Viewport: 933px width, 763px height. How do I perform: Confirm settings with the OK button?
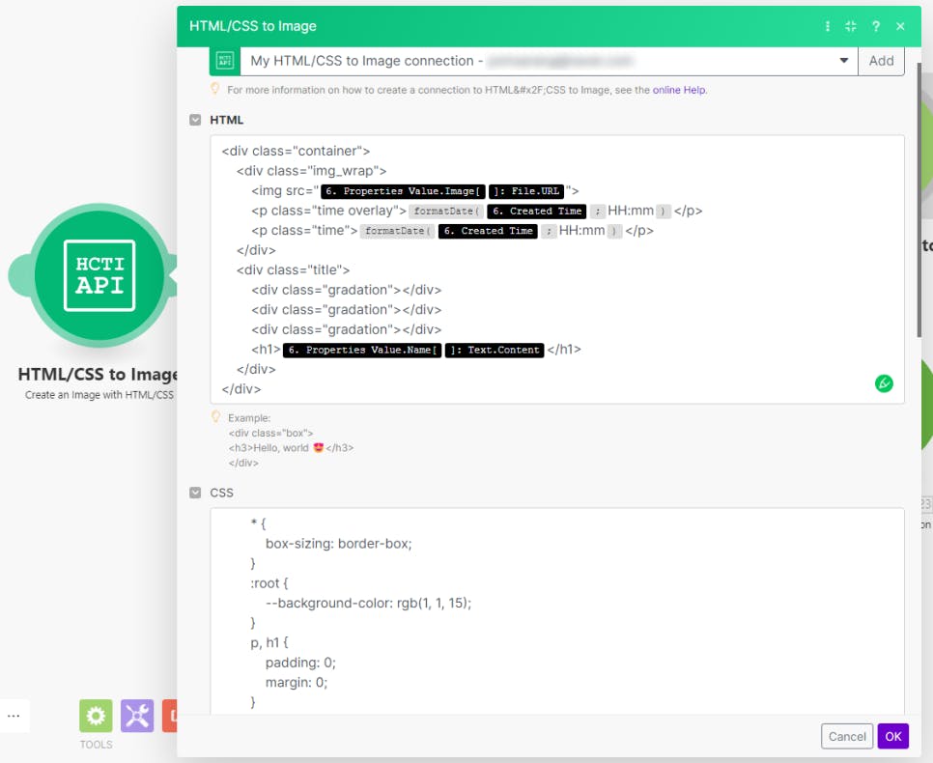tap(892, 736)
